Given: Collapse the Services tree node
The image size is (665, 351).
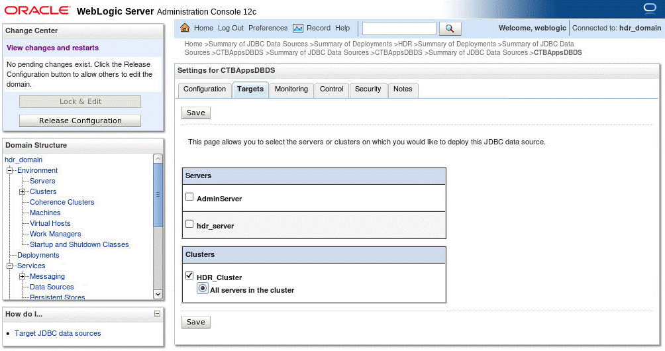Looking at the screenshot, I should coord(9,266).
